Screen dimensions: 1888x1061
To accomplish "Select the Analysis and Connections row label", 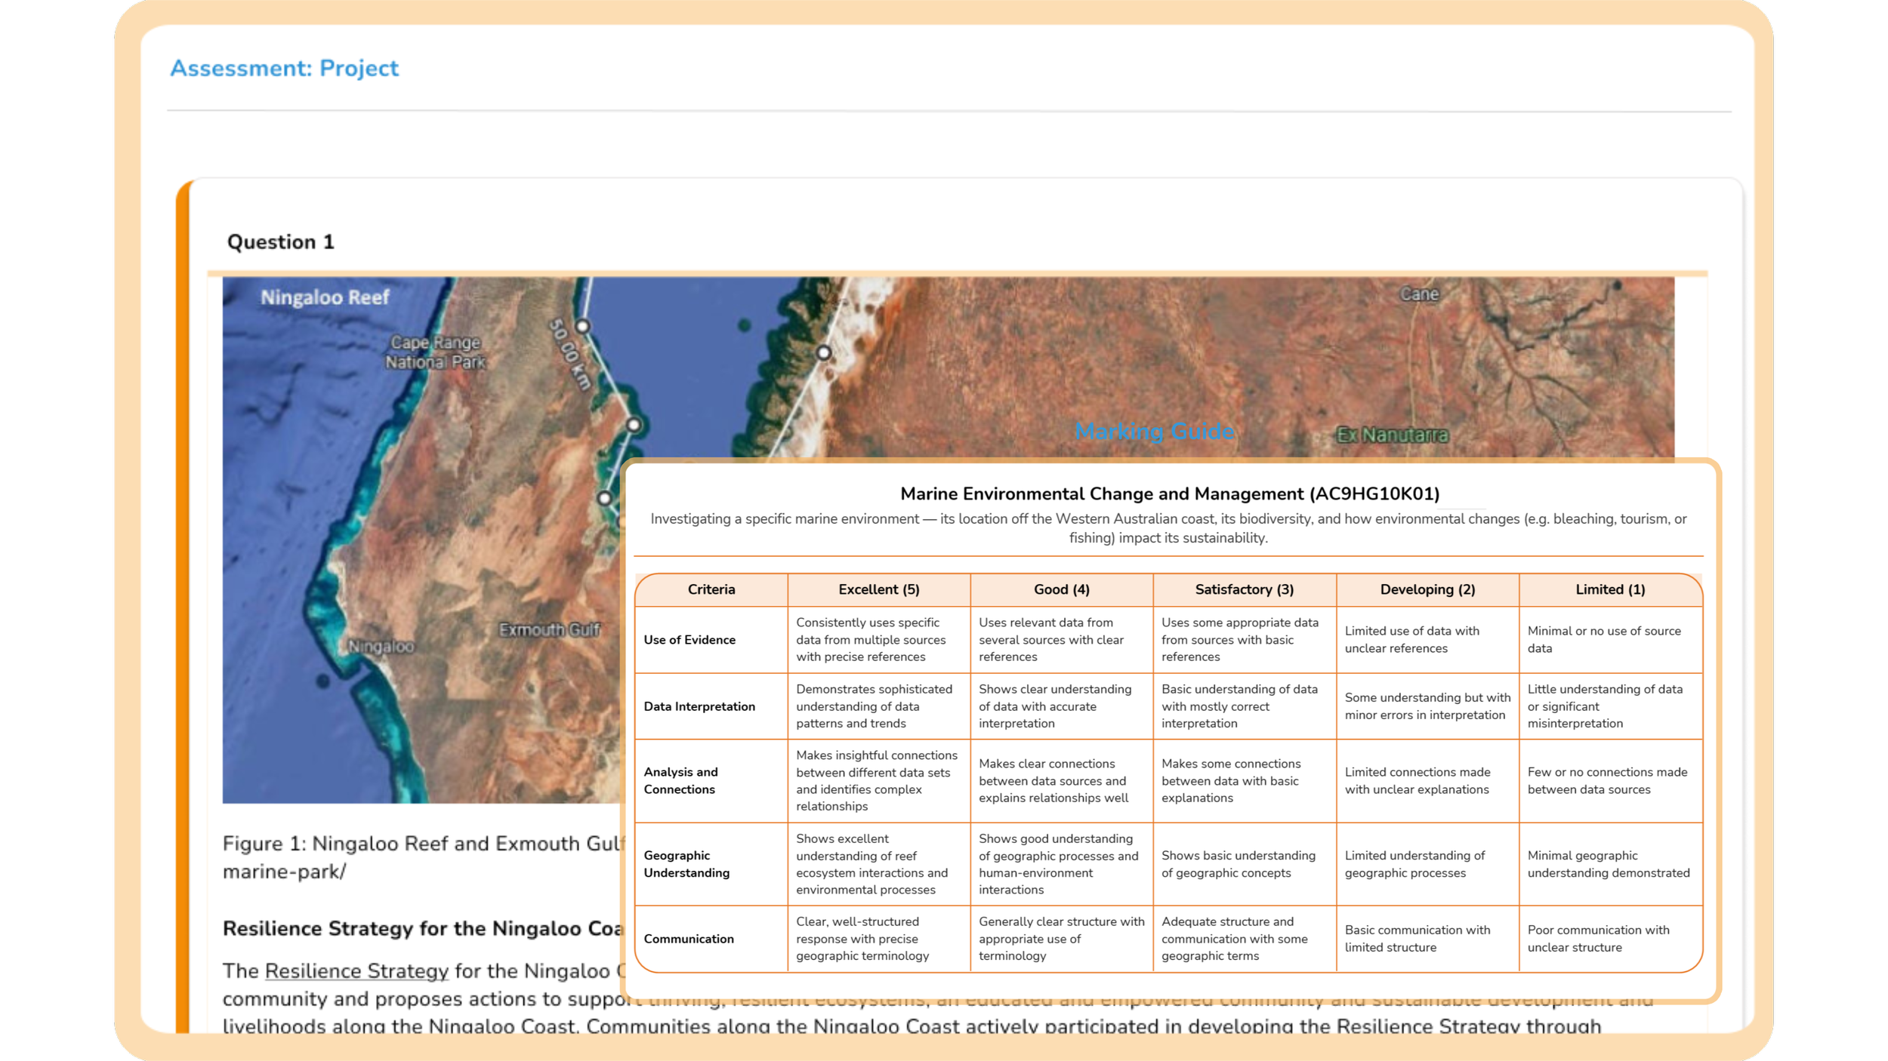I will coord(680,780).
